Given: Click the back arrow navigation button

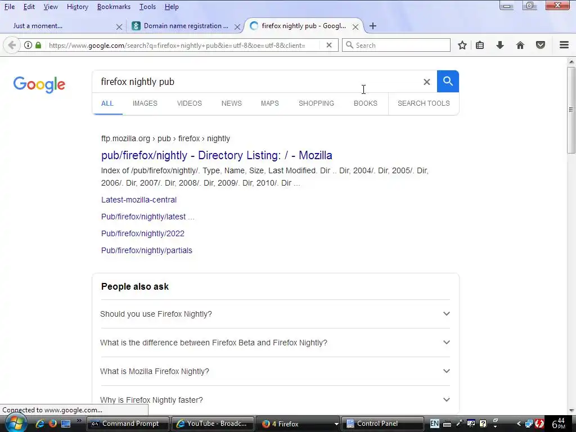Looking at the screenshot, I should click(x=12, y=45).
